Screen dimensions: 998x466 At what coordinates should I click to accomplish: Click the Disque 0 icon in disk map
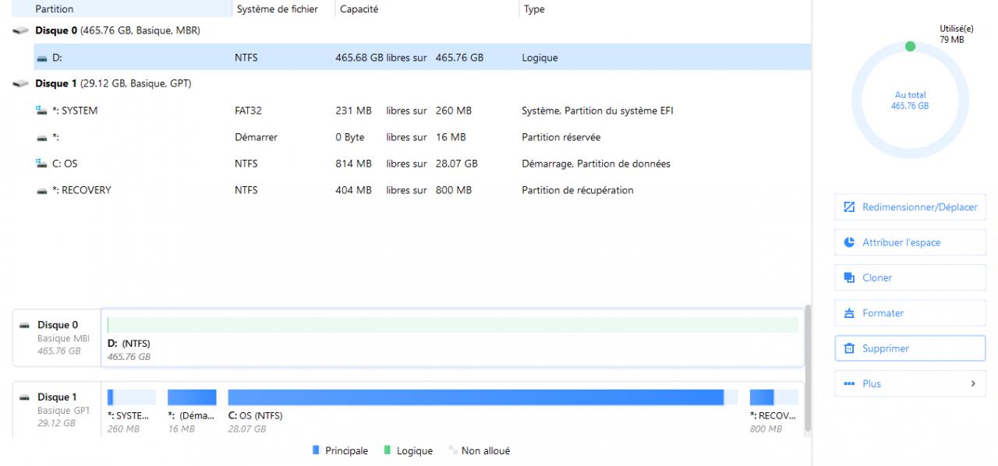(x=25, y=325)
